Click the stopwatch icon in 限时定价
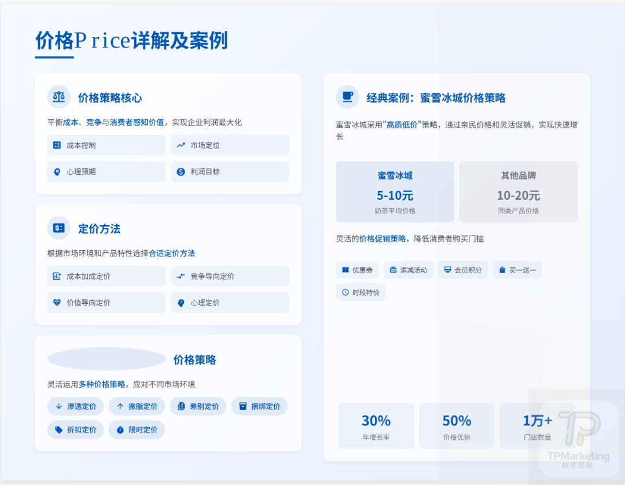Image resolution: width=625 pixels, height=485 pixels. click(x=120, y=429)
